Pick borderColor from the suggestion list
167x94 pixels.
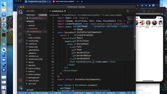point(104,52)
